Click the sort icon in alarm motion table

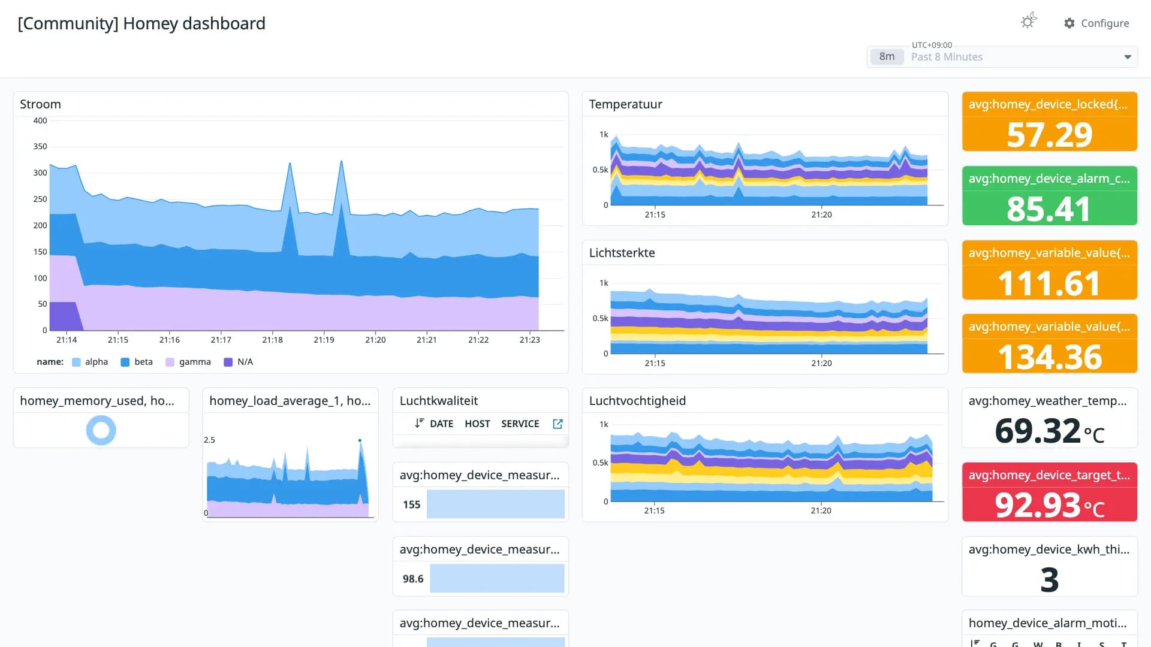[975, 643]
